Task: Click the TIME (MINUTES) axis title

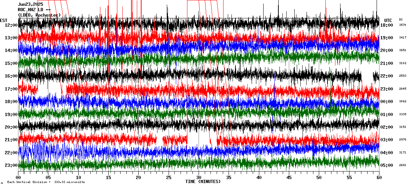Action: pos(203,182)
